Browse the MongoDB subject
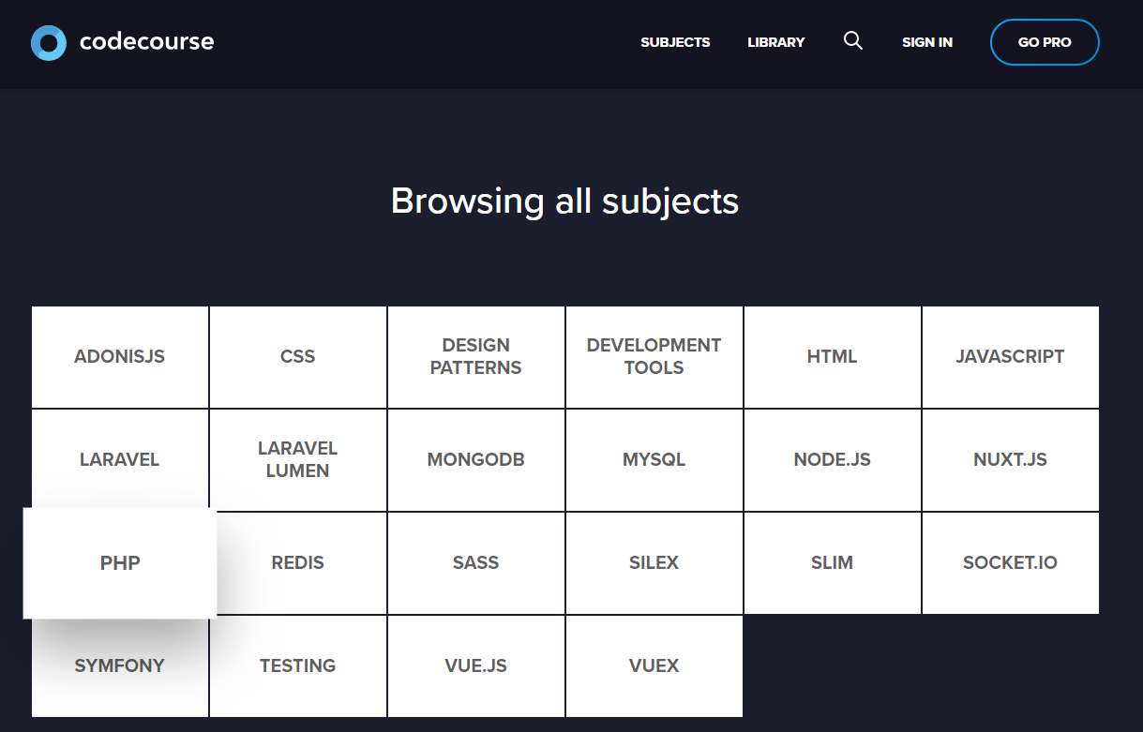Screen dimensions: 1143x732 pos(476,460)
